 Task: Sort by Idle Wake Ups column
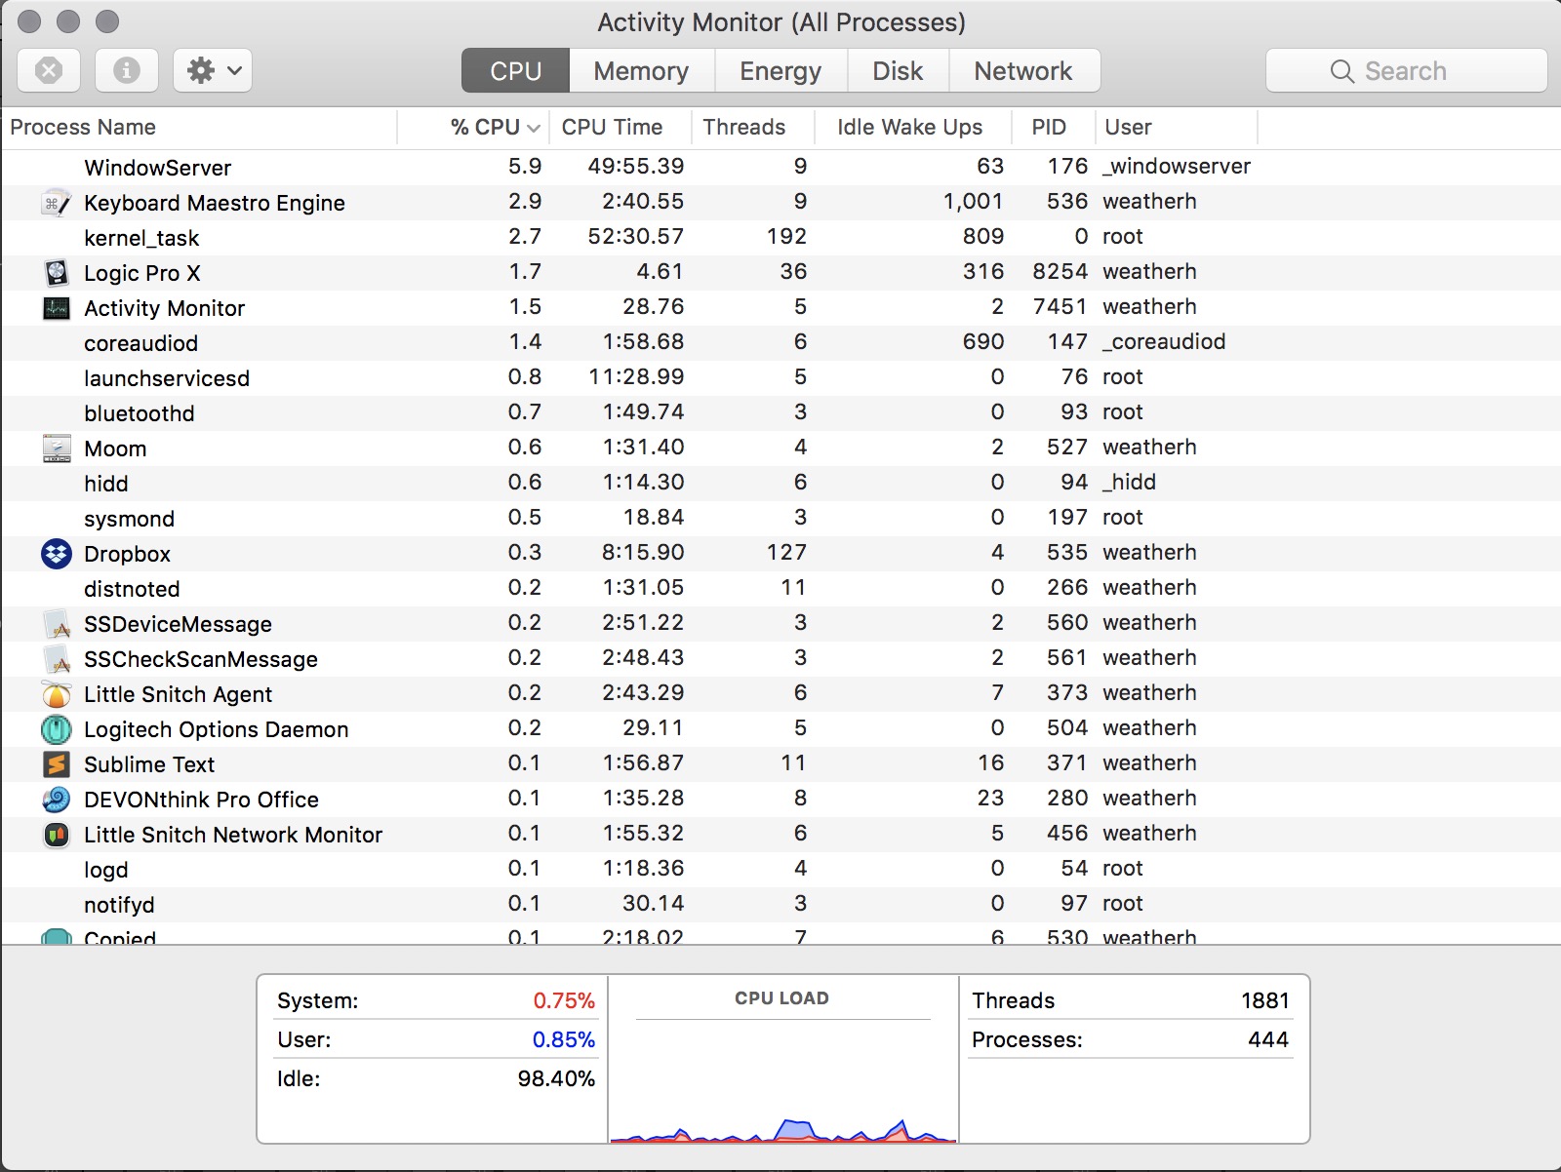pyautogui.click(x=913, y=127)
